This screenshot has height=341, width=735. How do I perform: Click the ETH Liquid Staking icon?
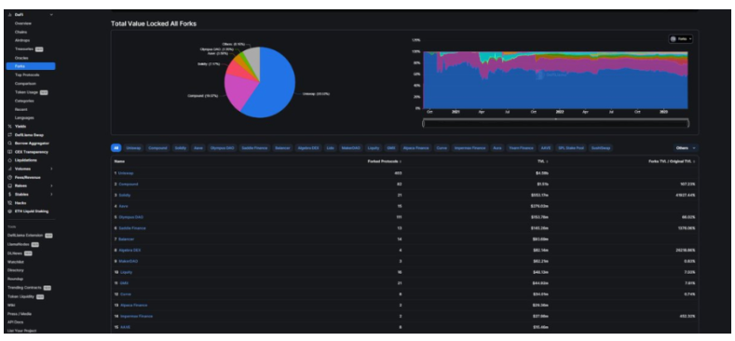(10, 211)
